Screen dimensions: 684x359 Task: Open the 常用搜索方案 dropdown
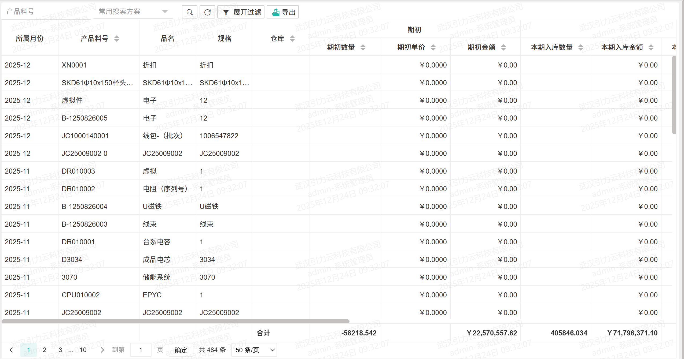coord(133,12)
